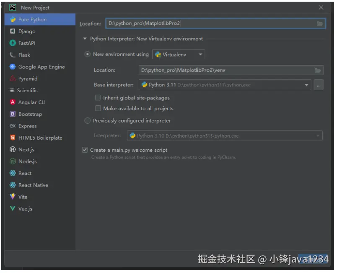The height and width of the screenshot is (273, 337).
Task: Open the Virtualenv environment type dropdown
Action: click(179, 55)
